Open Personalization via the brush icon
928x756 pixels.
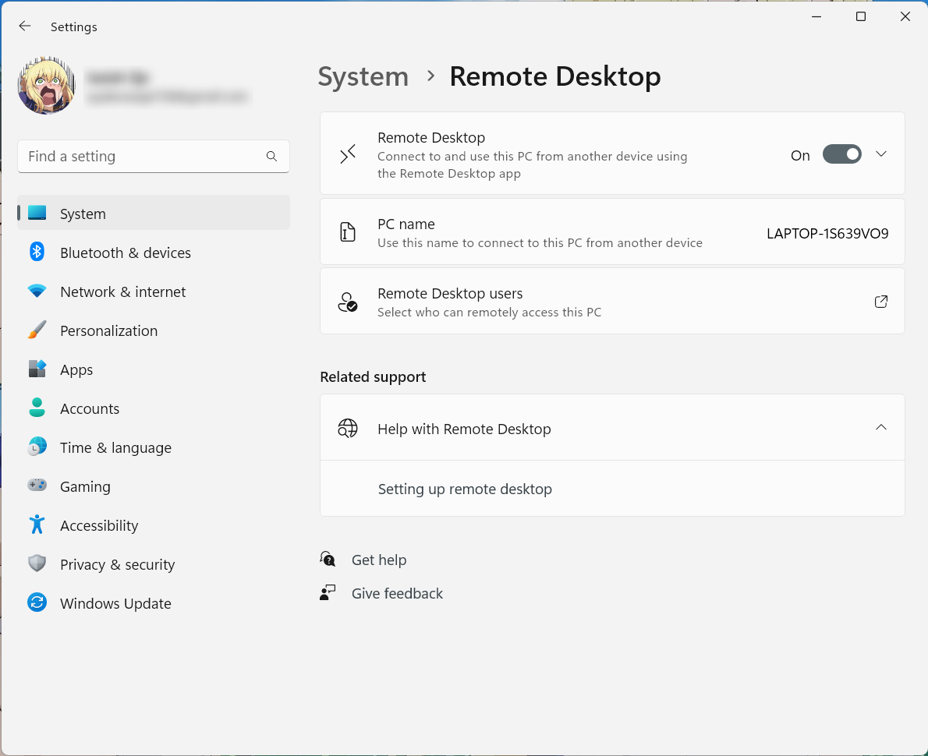click(x=37, y=330)
